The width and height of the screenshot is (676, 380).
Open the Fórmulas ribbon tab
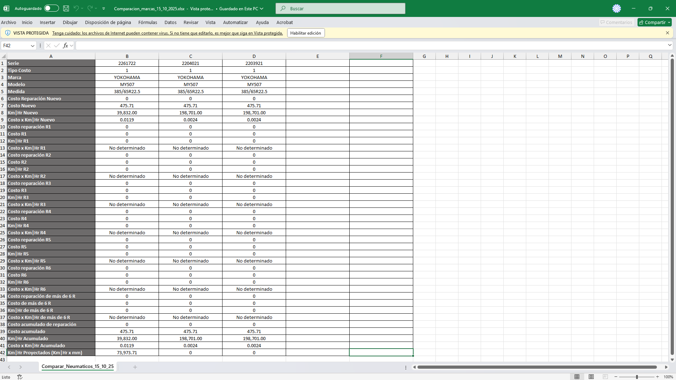(148, 22)
